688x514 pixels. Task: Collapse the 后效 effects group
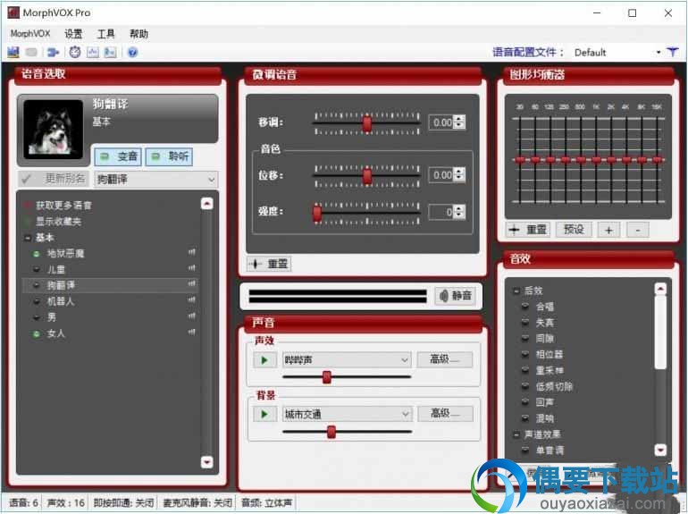coord(516,291)
